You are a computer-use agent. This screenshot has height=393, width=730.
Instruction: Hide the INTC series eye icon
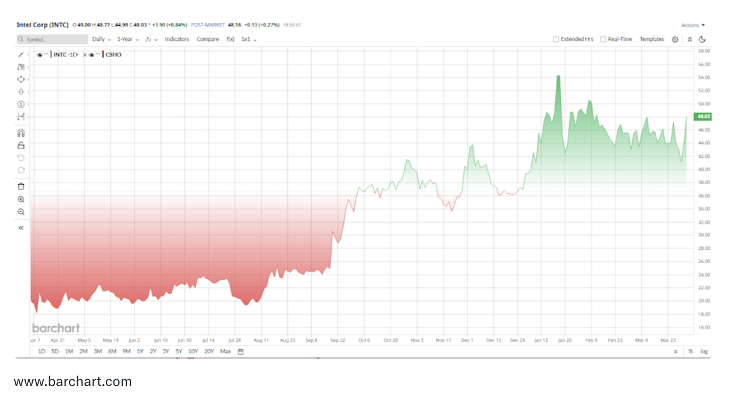[40, 54]
